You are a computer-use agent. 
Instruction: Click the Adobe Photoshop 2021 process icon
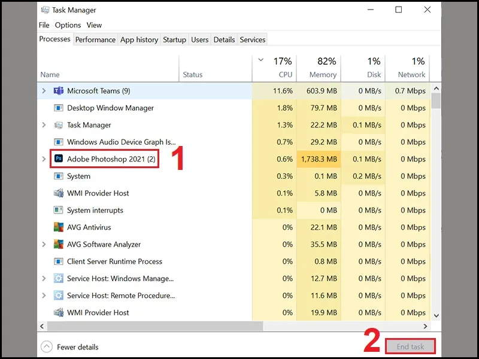59,159
